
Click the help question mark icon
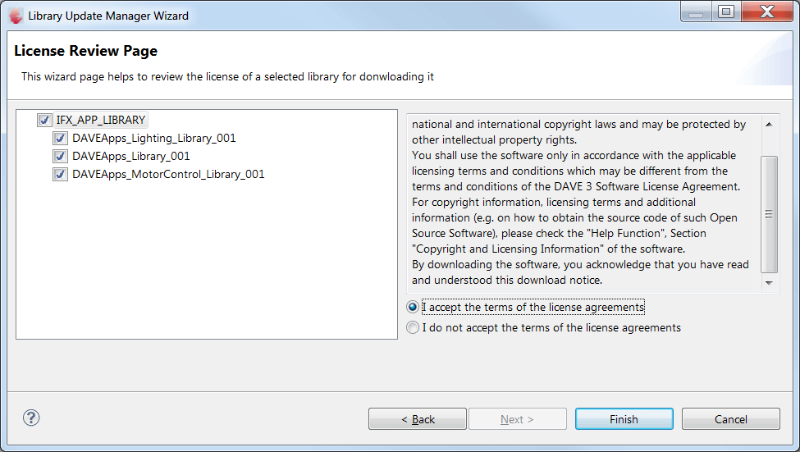coord(31,418)
